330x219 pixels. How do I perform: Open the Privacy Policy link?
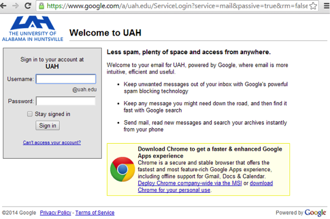click(56, 213)
